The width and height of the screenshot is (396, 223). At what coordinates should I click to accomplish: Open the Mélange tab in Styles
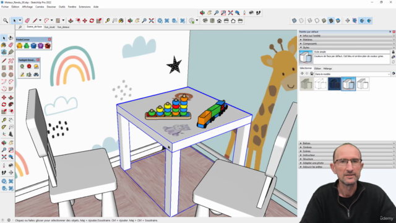pos(327,69)
